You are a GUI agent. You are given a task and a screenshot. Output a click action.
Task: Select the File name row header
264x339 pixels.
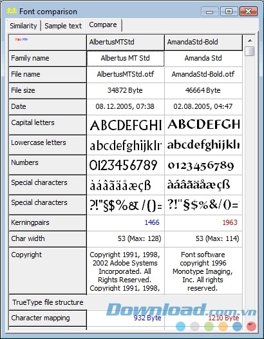coord(48,75)
